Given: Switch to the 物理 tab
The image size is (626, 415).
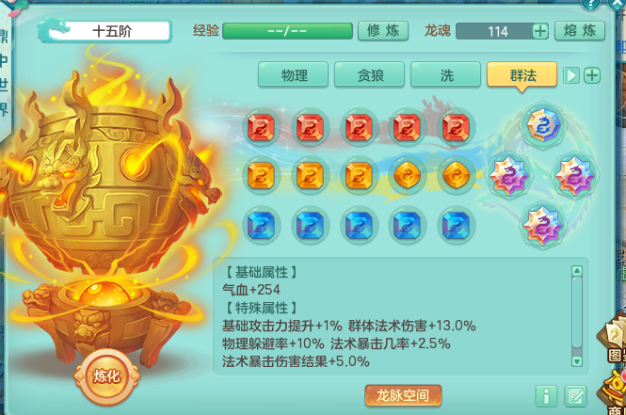Looking at the screenshot, I should click(294, 74).
